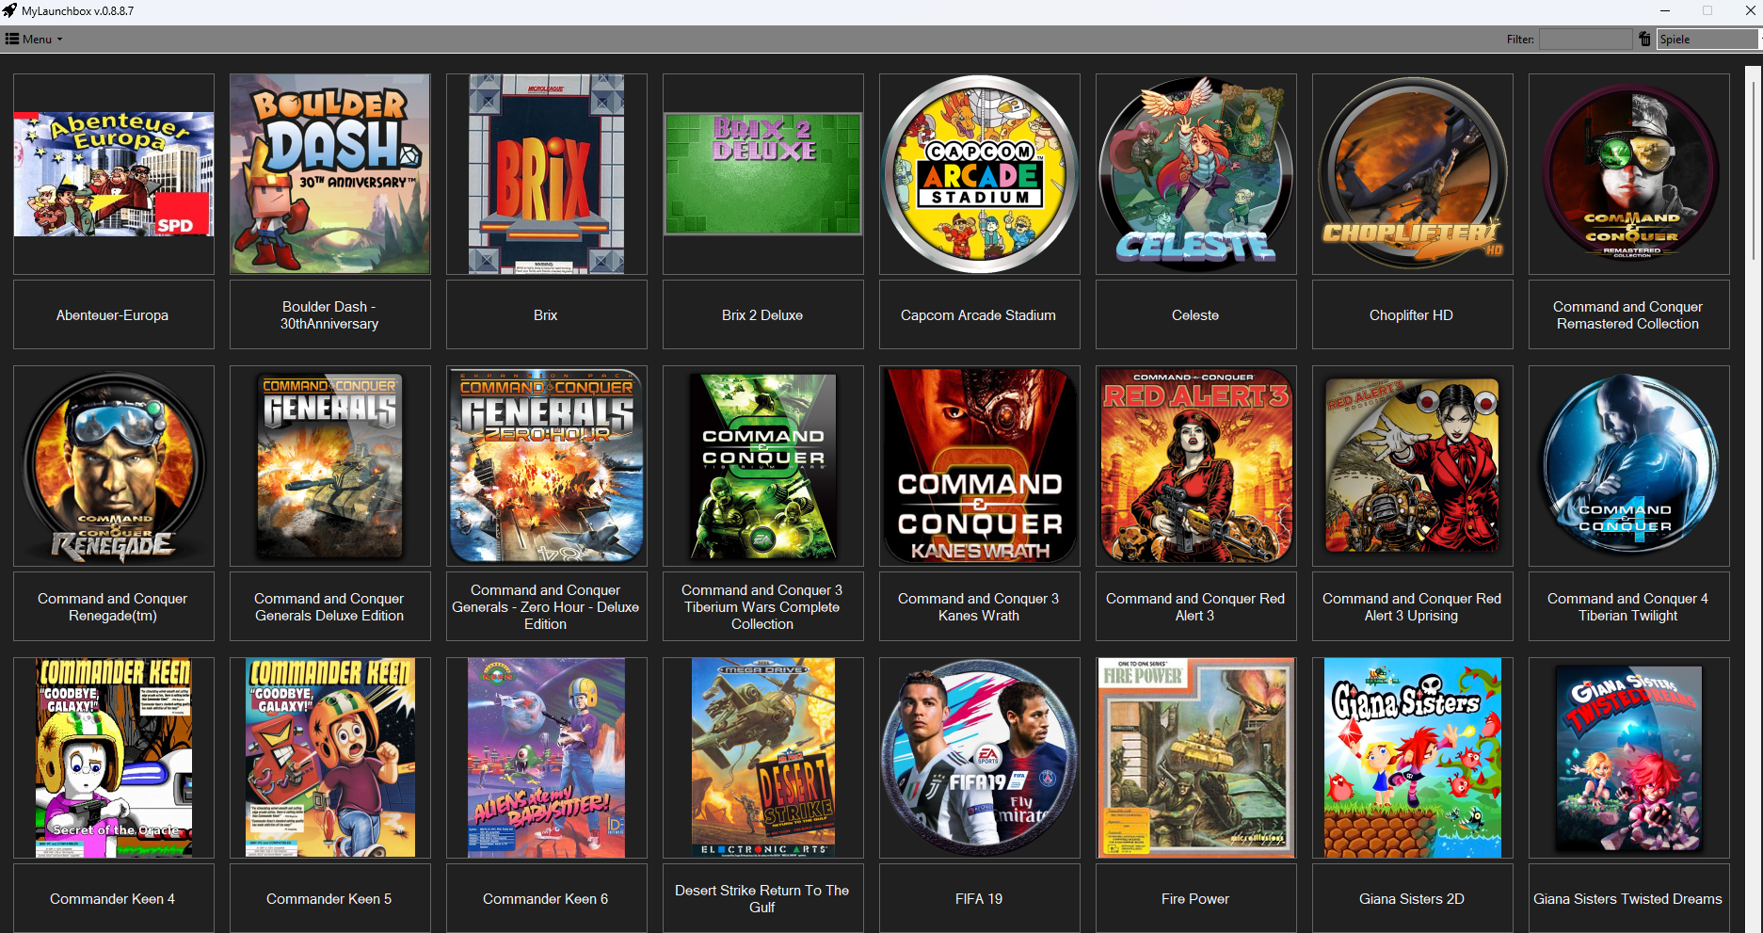Select the "Celeste" title label
This screenshot has height=933, width=1763.
[1195, 315]
